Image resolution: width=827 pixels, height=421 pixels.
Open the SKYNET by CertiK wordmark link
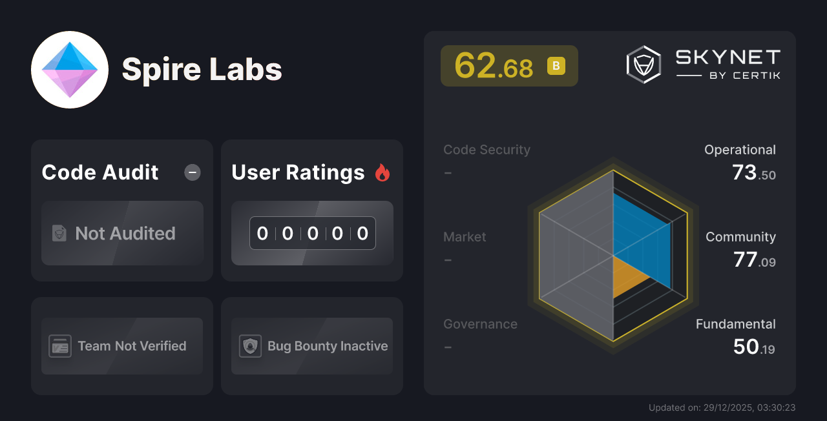727,64
